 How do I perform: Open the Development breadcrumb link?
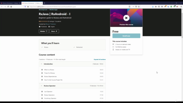tap(43, 10)
